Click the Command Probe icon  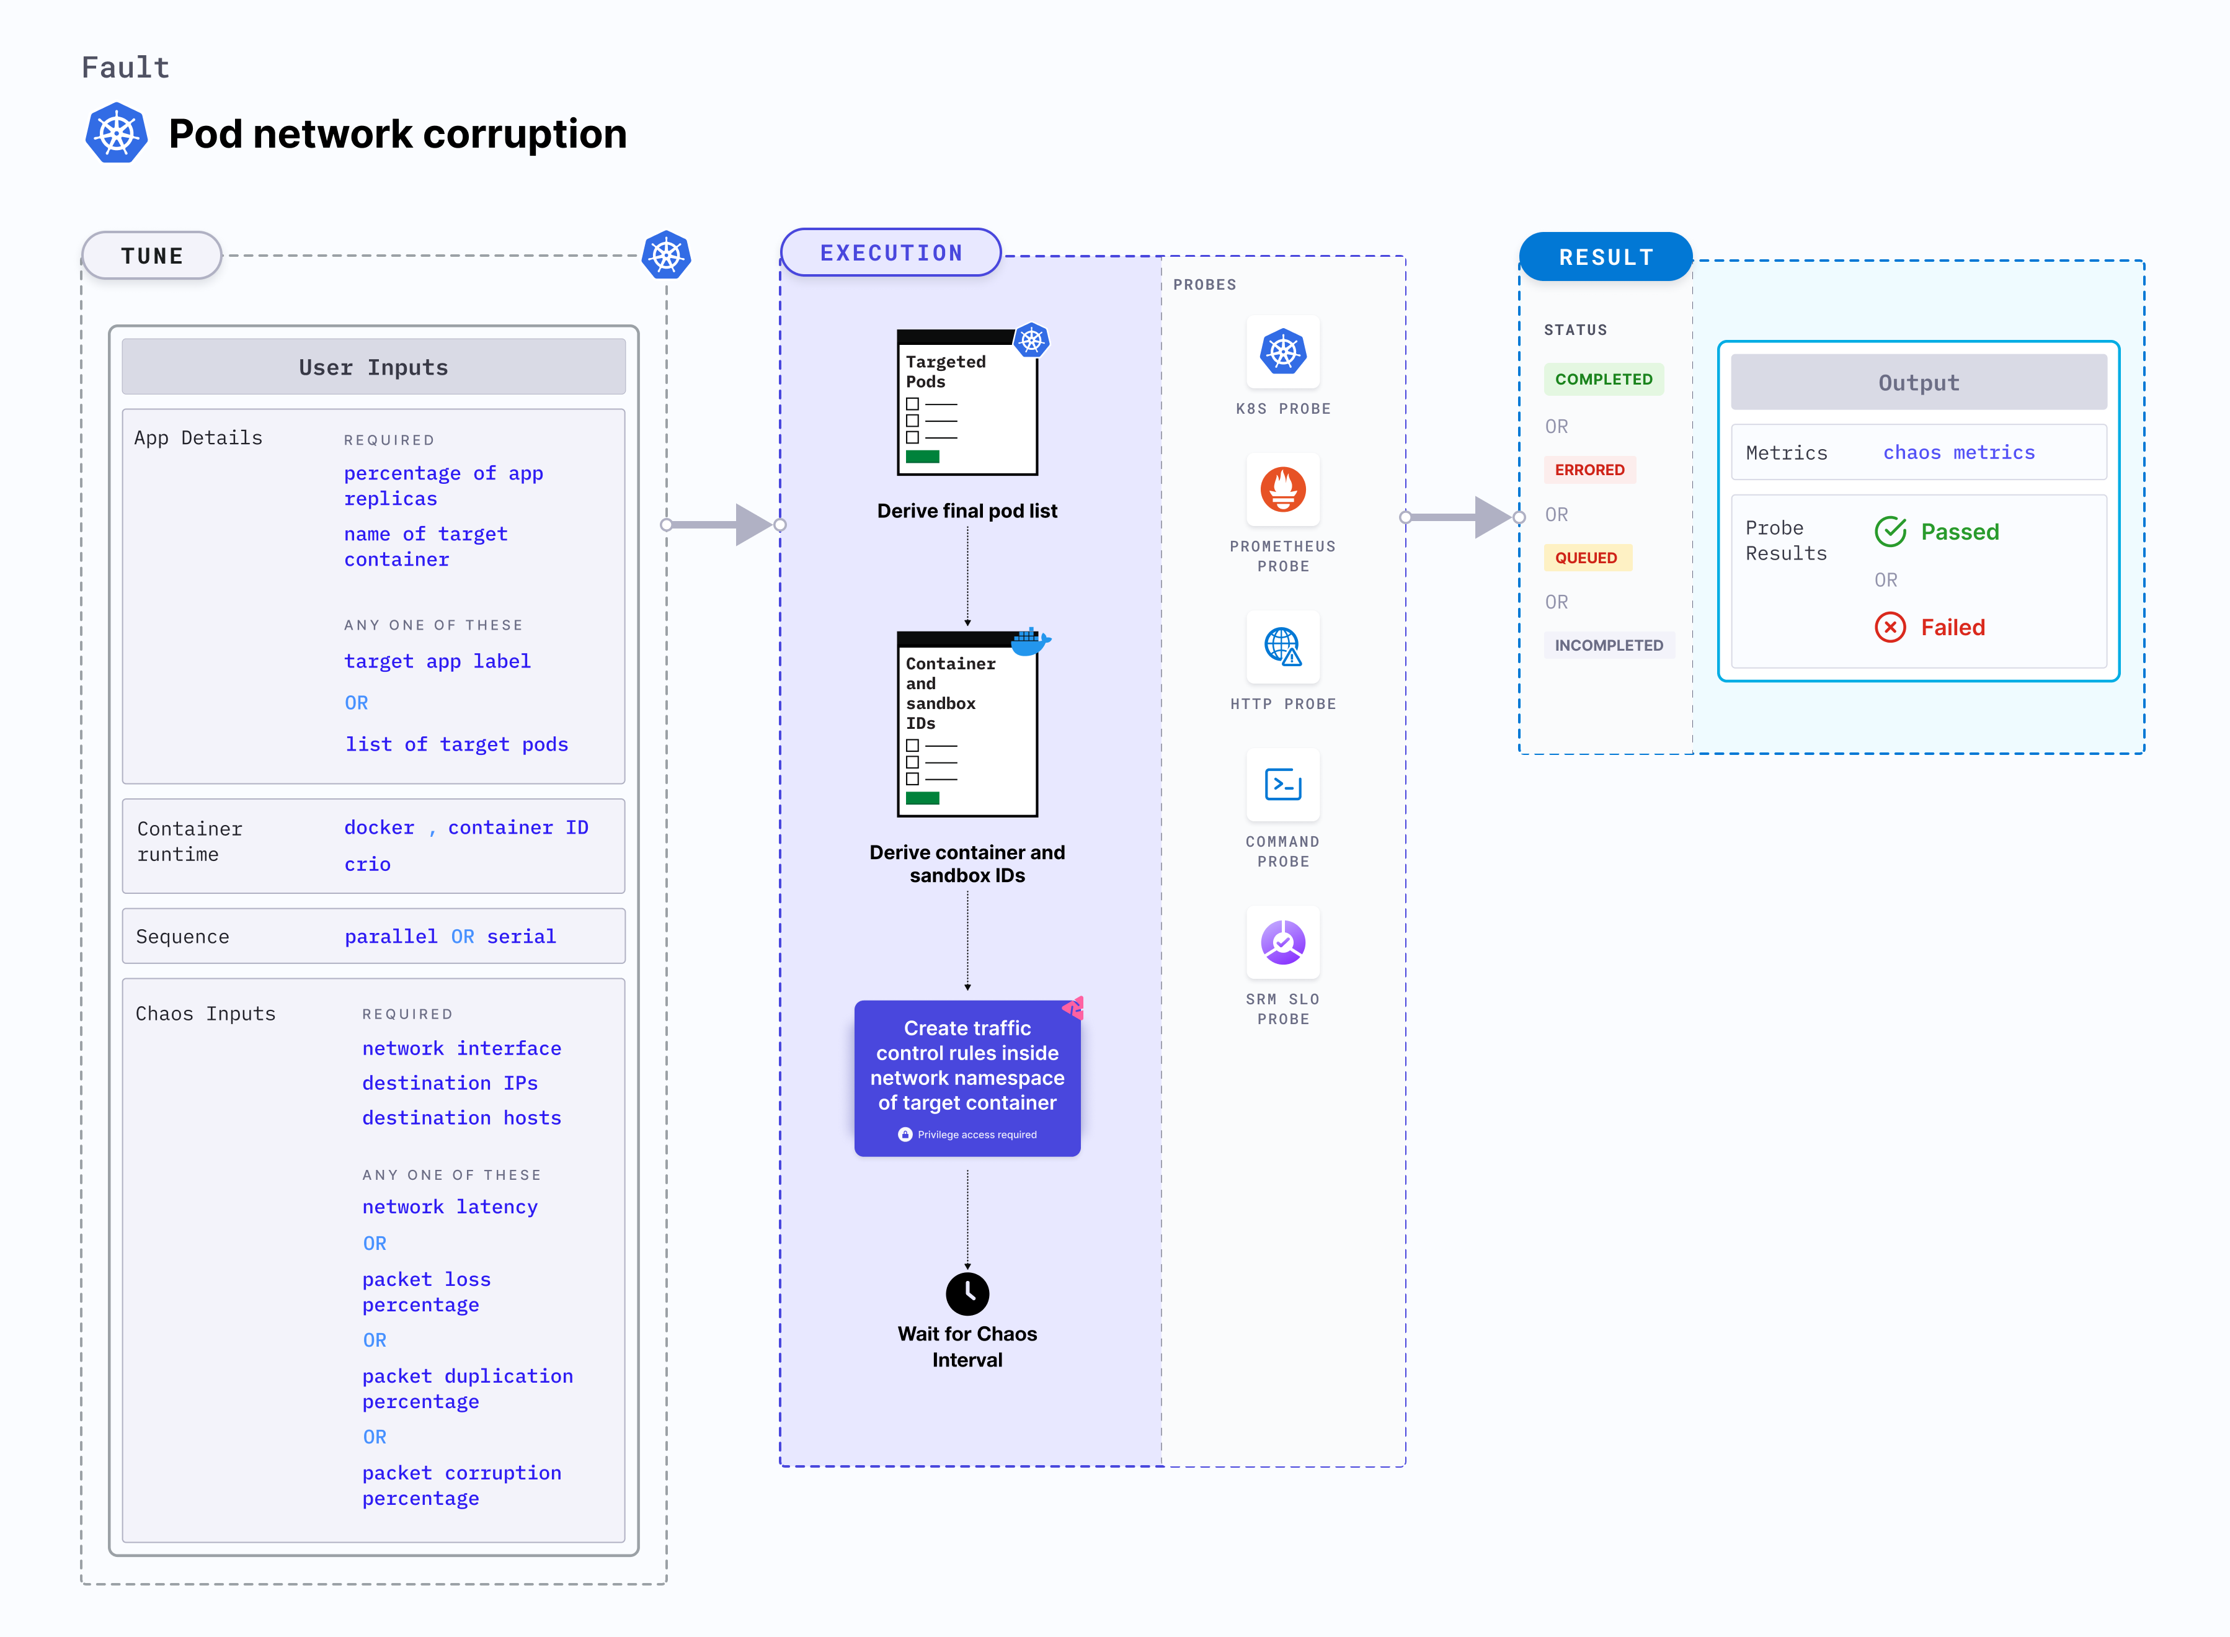tap(1283, 785)
